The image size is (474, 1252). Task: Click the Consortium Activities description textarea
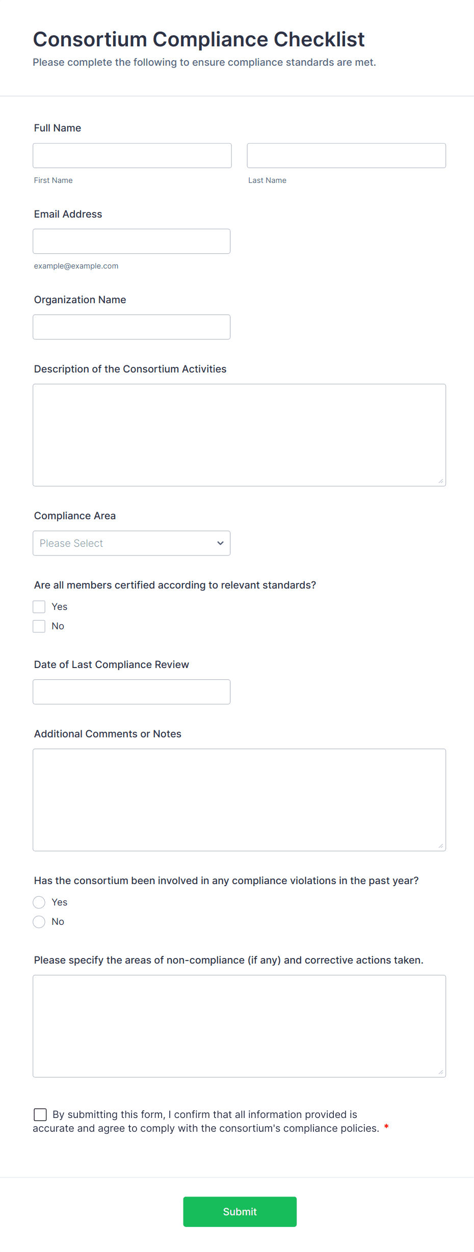coord(239,435)
